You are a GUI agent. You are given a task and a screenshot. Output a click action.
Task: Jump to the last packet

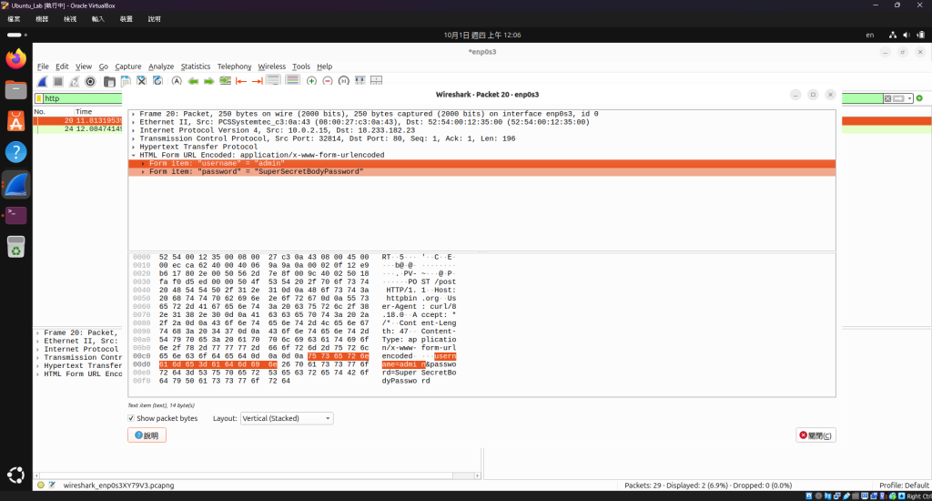coord(257,81)
